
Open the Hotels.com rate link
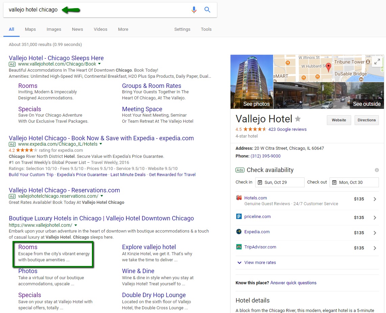click(256, 198)
